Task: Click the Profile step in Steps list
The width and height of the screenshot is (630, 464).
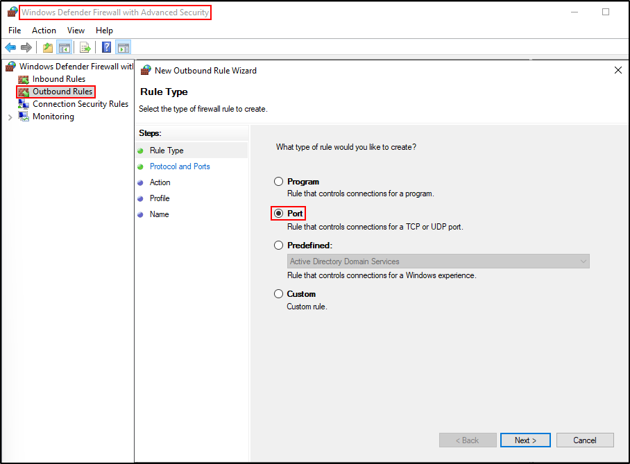Action: (160, 198)
